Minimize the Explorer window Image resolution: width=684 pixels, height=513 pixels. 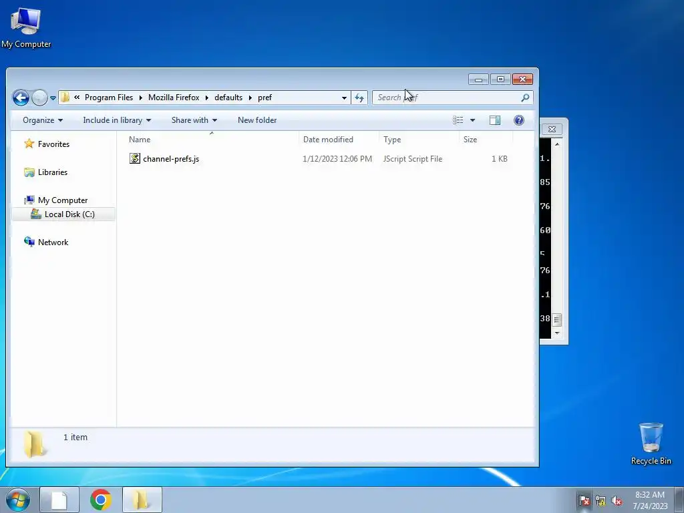pyautogui.click(x=478, y=79)
